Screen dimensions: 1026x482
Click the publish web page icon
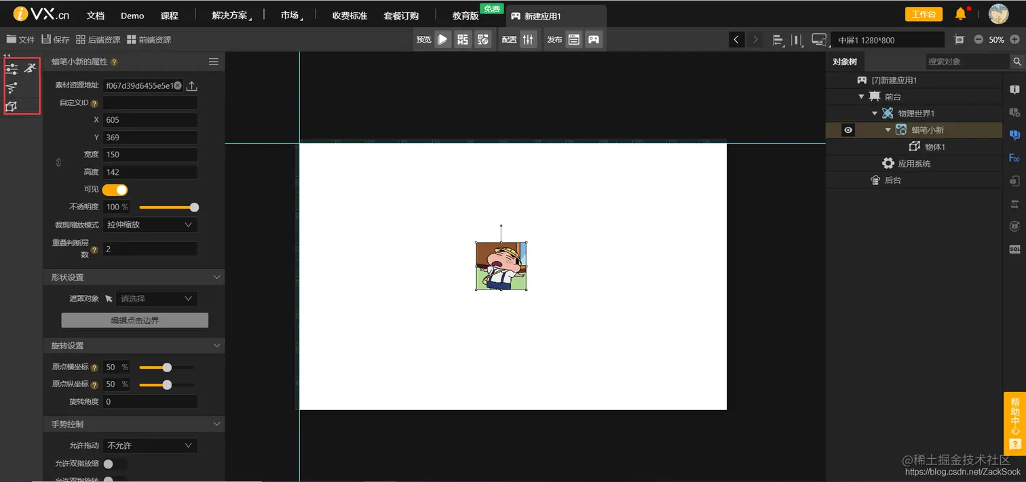[574, 39]
